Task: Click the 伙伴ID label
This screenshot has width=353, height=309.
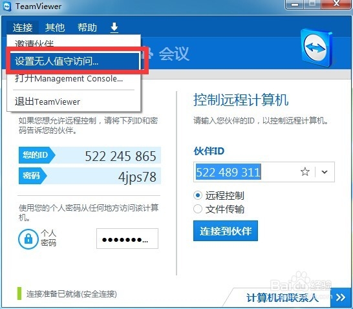Action: [x=209, y=151]
